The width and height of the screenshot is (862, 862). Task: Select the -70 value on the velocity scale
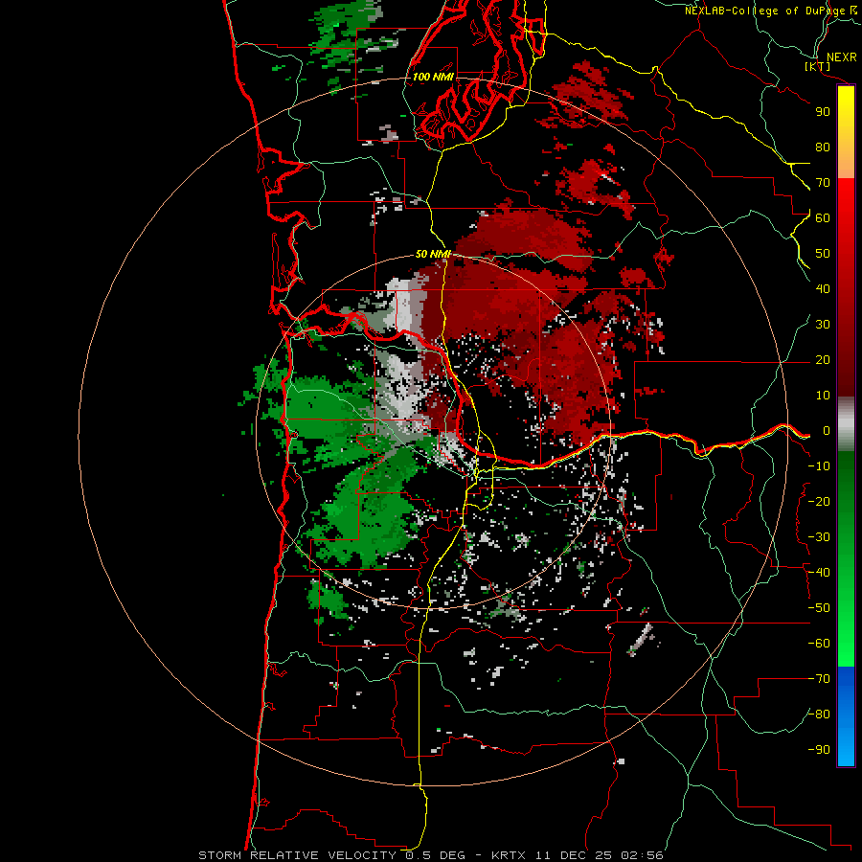point(819,679)
